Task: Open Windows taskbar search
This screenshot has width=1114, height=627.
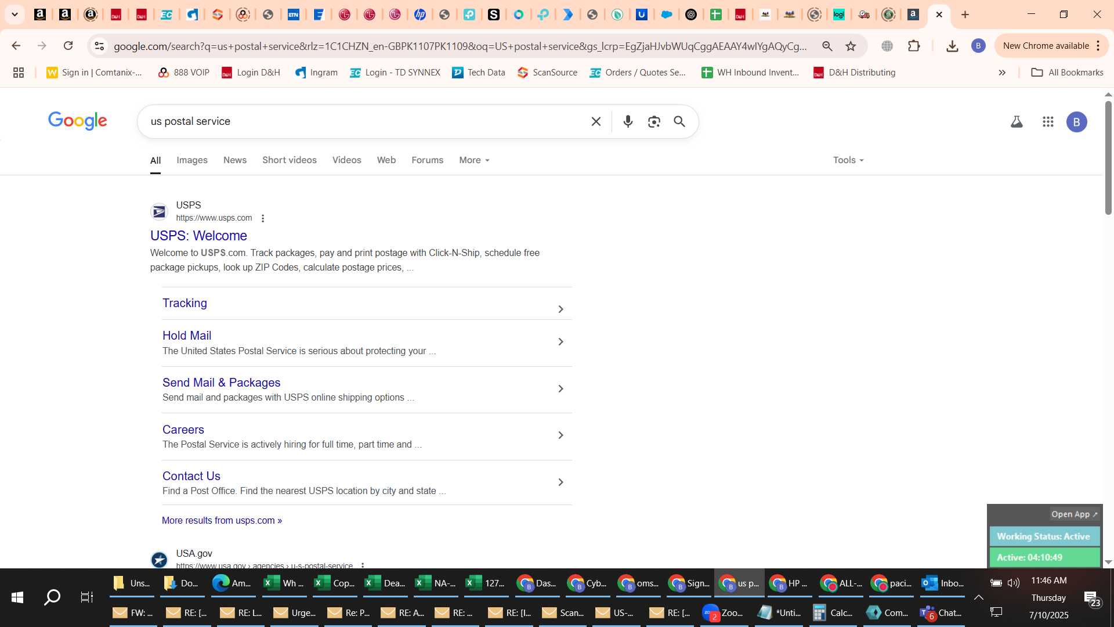Action: (x=52, y=597)
